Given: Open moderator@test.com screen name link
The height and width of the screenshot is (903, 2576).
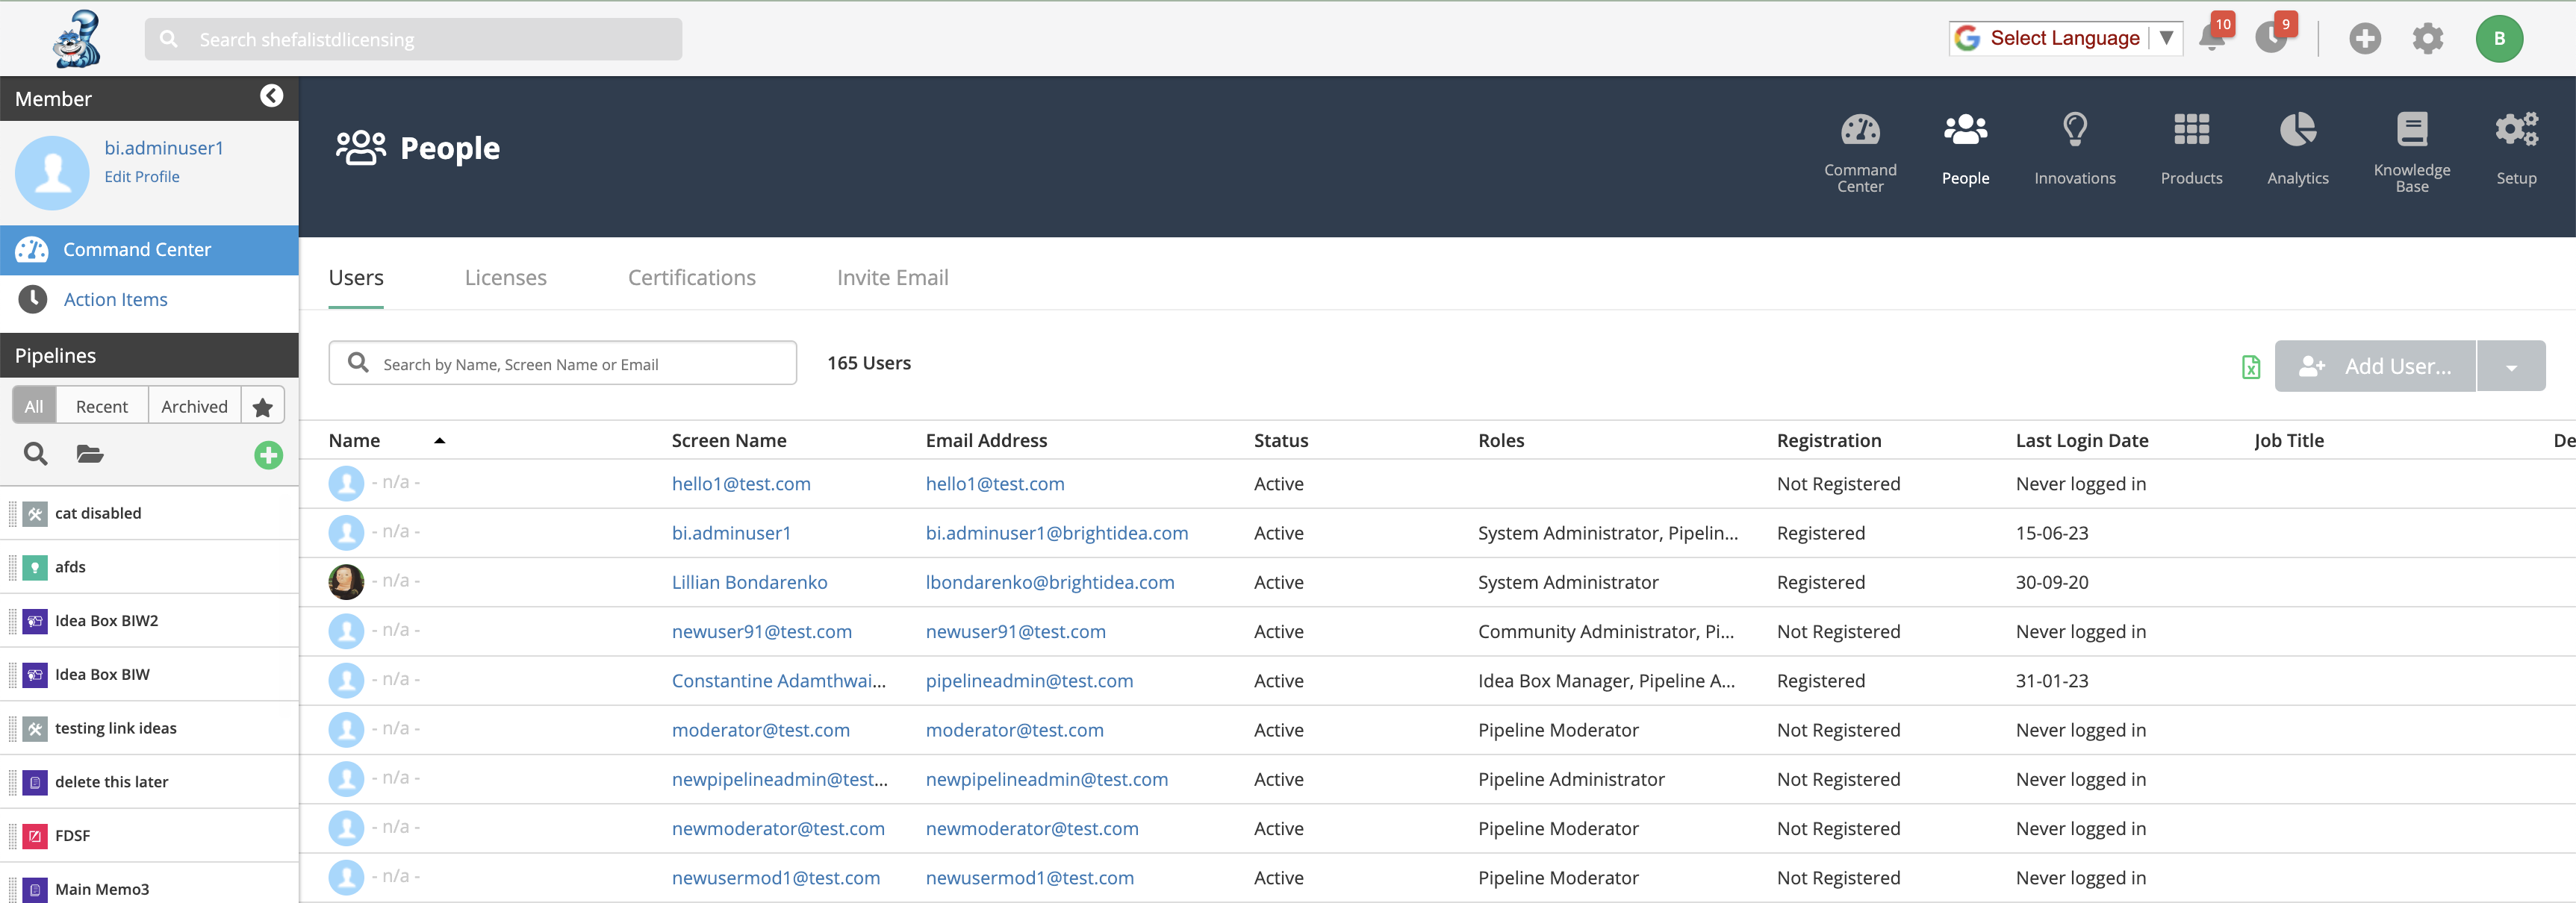Looking at the screenshot, I should click(x=760, y=731).
